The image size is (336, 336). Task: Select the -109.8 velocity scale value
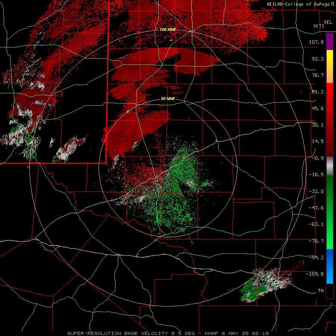(x=315, y=274)
